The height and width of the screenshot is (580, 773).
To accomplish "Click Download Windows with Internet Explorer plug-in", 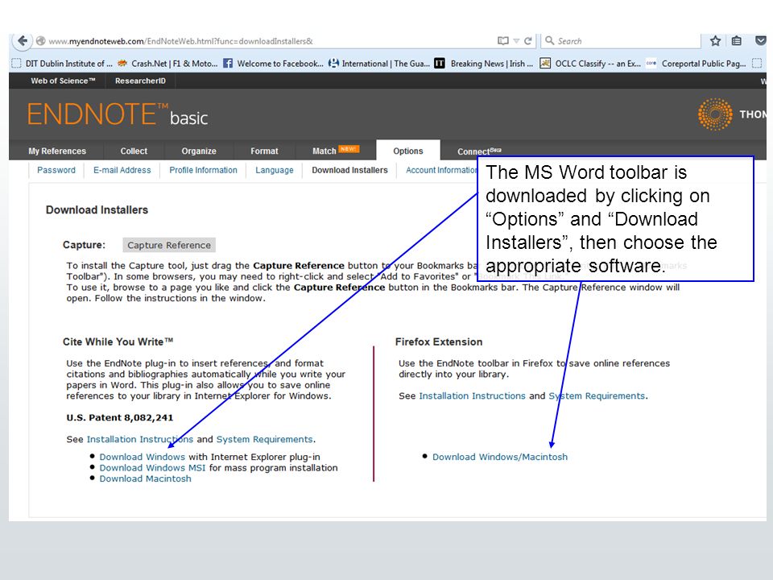I will [142, 457].
